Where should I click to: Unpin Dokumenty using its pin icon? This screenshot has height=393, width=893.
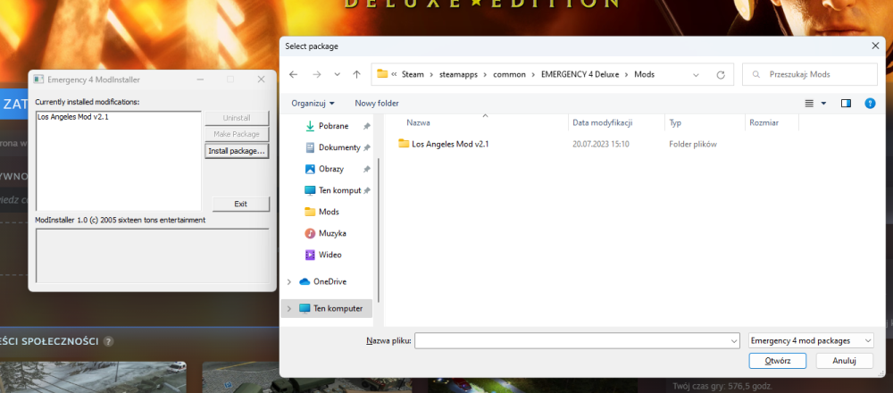click(367, 147)
